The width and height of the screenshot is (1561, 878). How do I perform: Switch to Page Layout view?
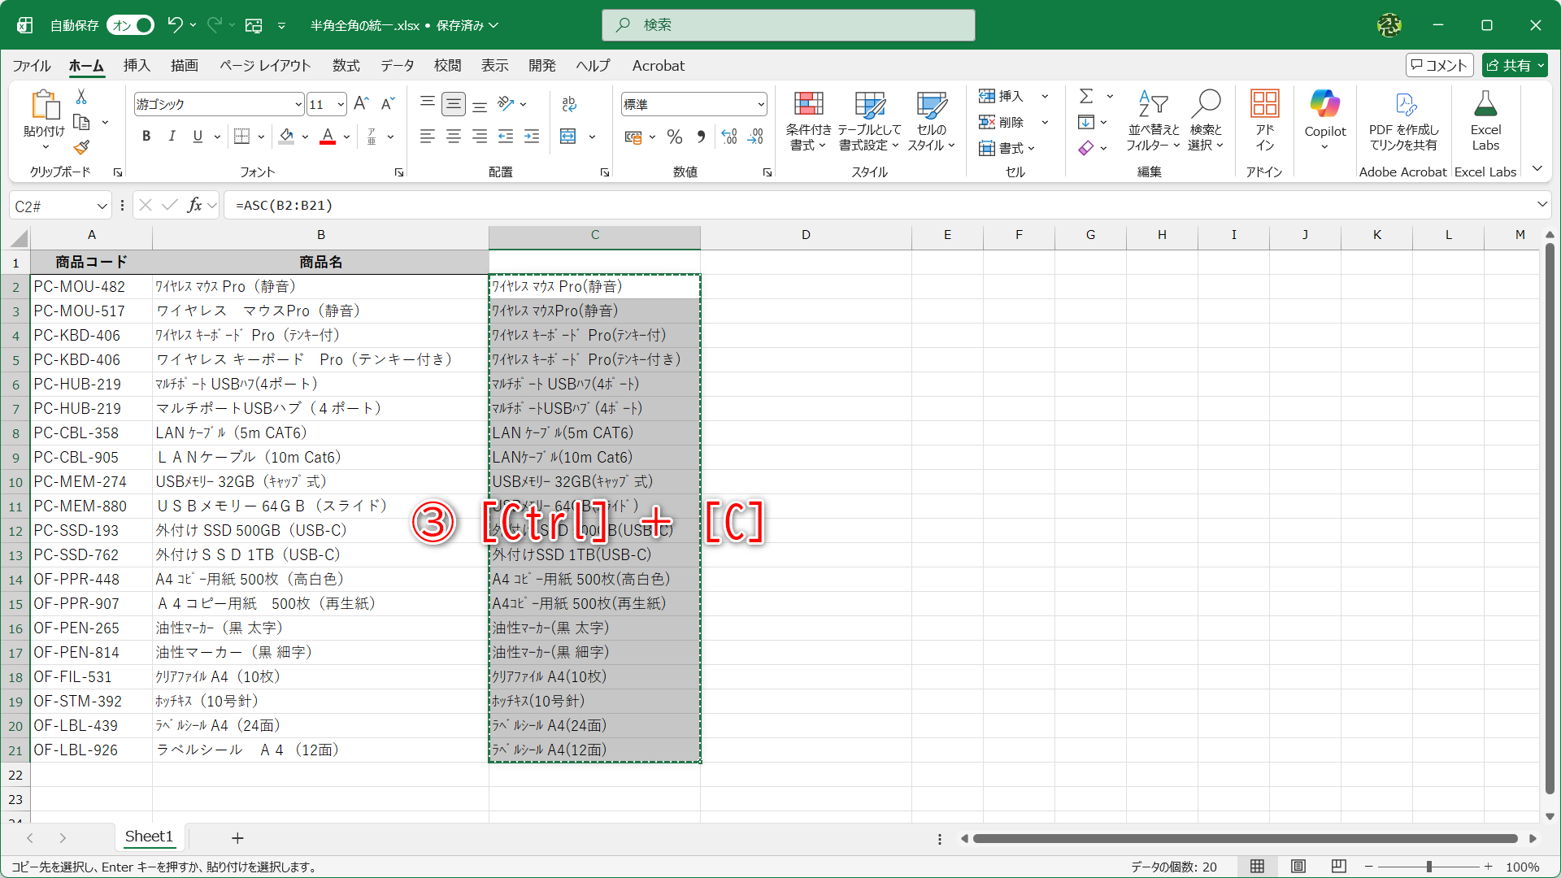point(1298,867)
